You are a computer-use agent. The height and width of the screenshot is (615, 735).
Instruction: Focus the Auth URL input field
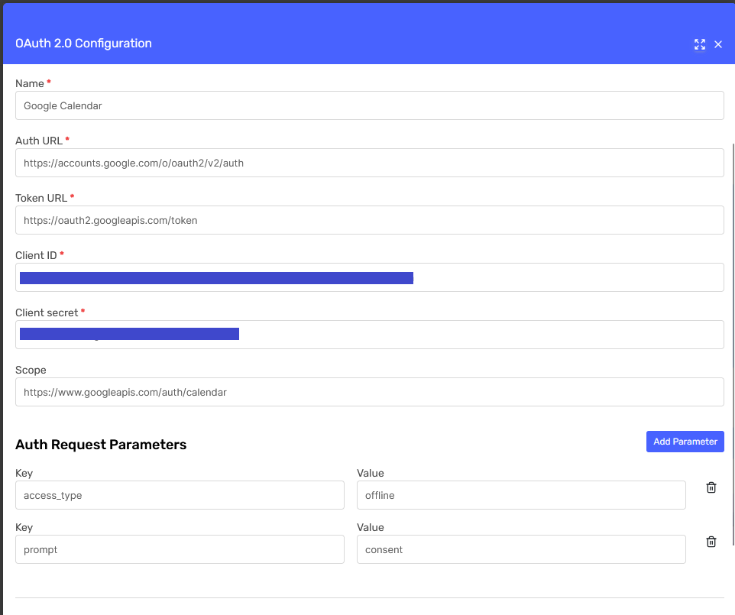coord(369,163)
